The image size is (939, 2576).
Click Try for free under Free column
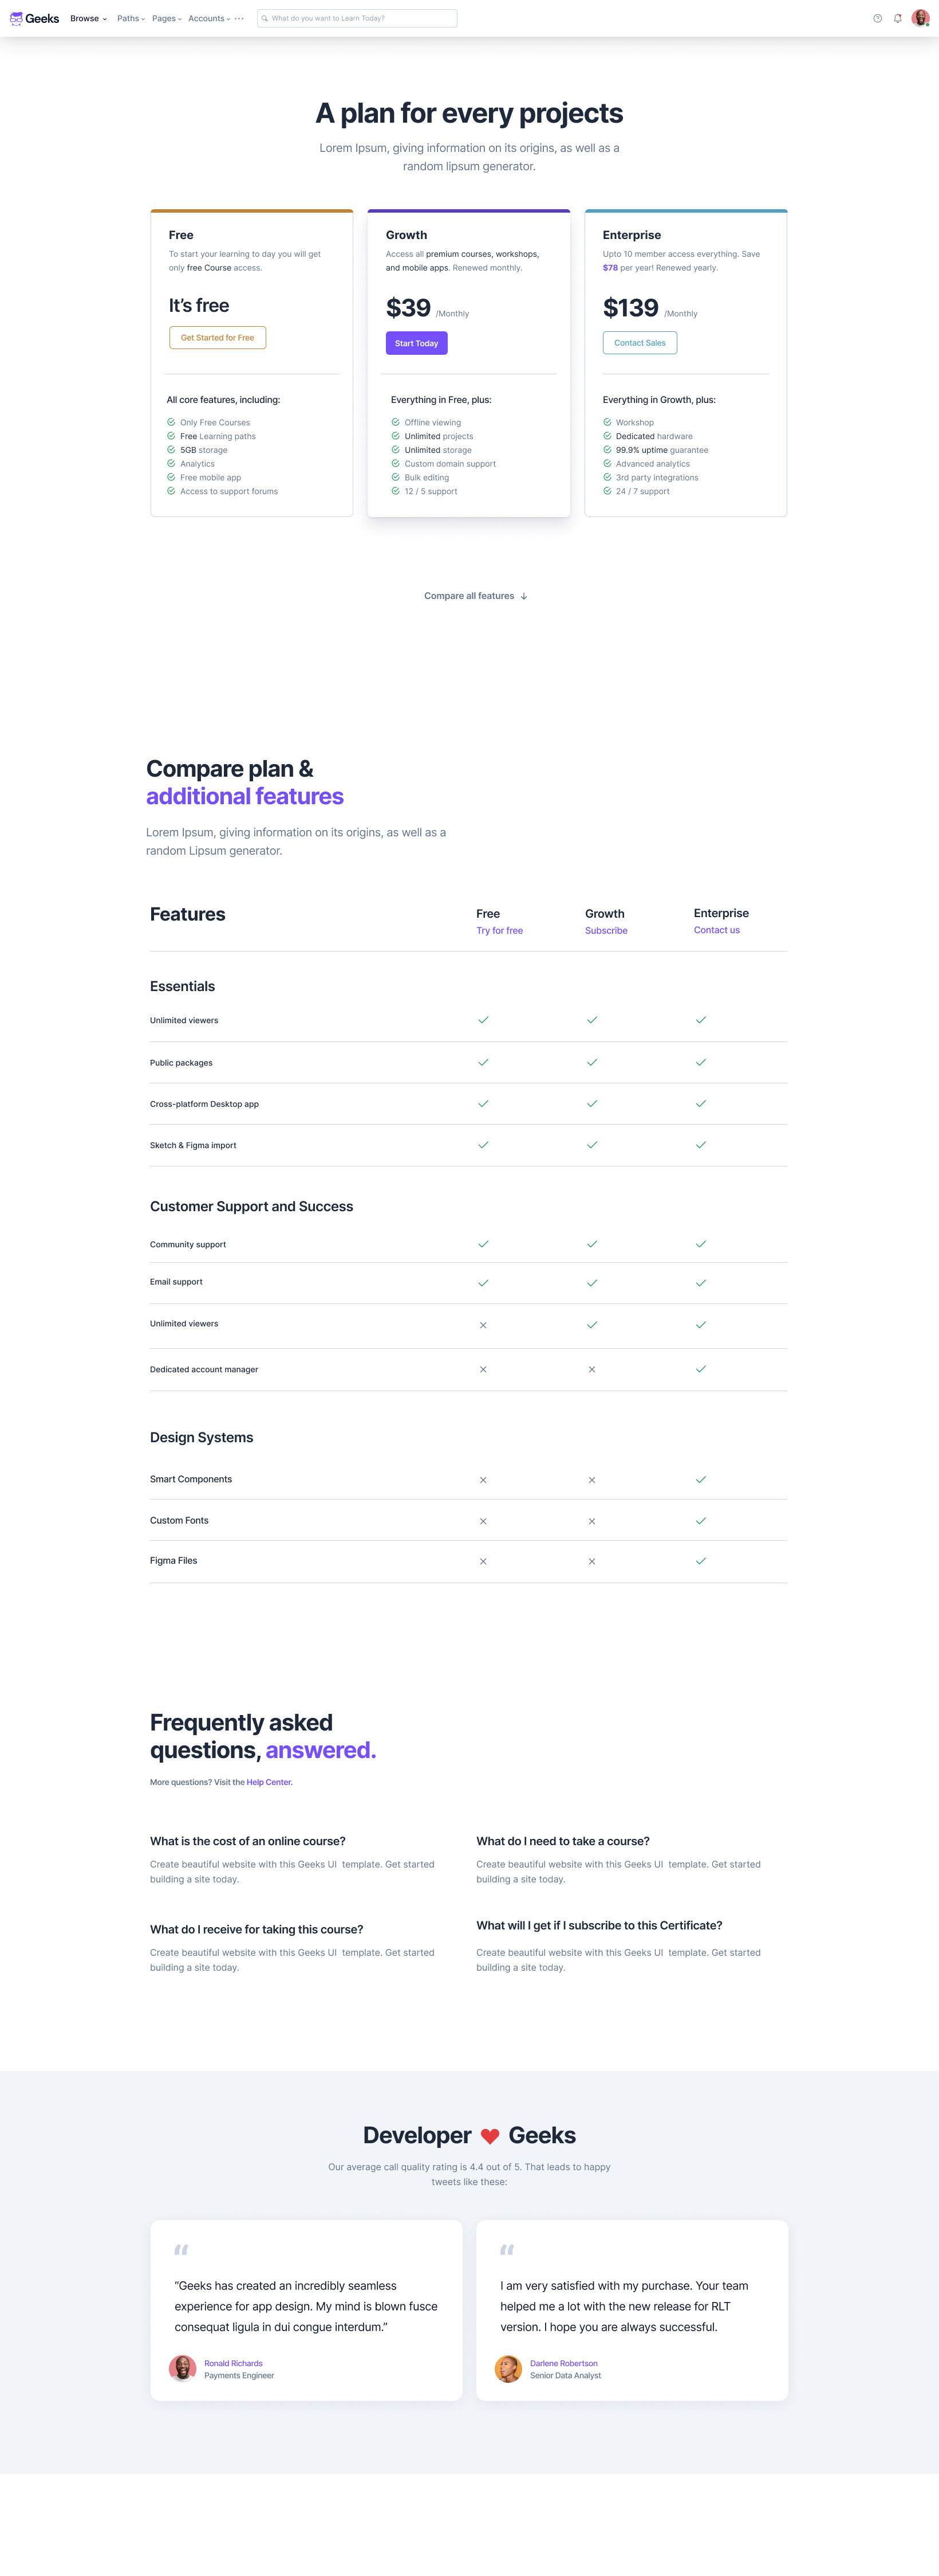point(499,930)
